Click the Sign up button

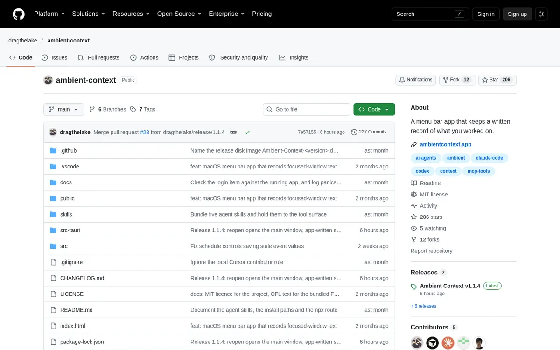(x=517, y=14)
